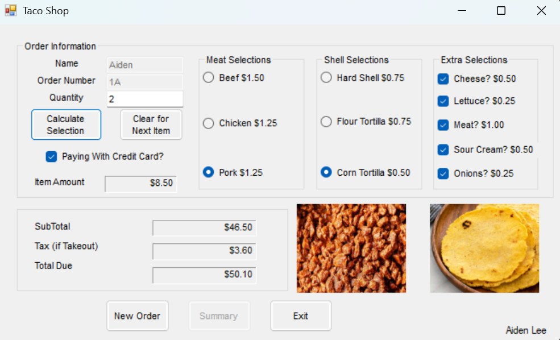Screen dimensions: 560x340
Task: Start a New Order
Action: tap(137, 316)
